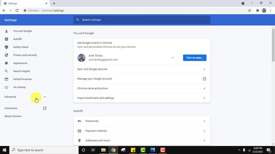Reload the settings page
The width and height of the screenshot is (275, 154).
click(x=17, y=10)
